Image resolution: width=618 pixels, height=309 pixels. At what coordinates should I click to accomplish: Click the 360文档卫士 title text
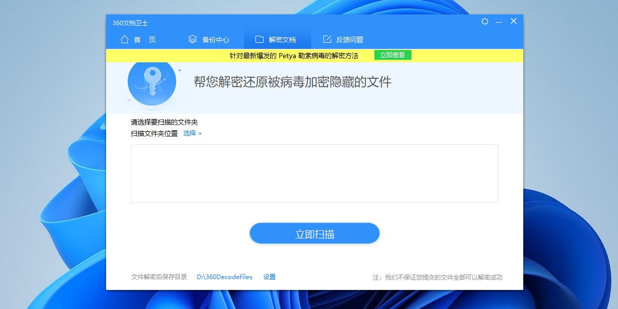coord(130,23)
